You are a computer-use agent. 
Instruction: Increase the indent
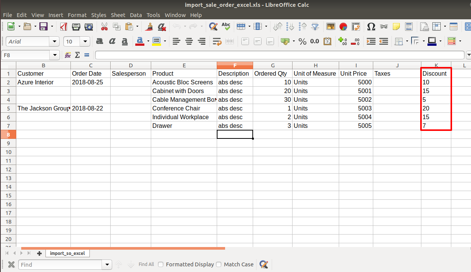(371, 41)
